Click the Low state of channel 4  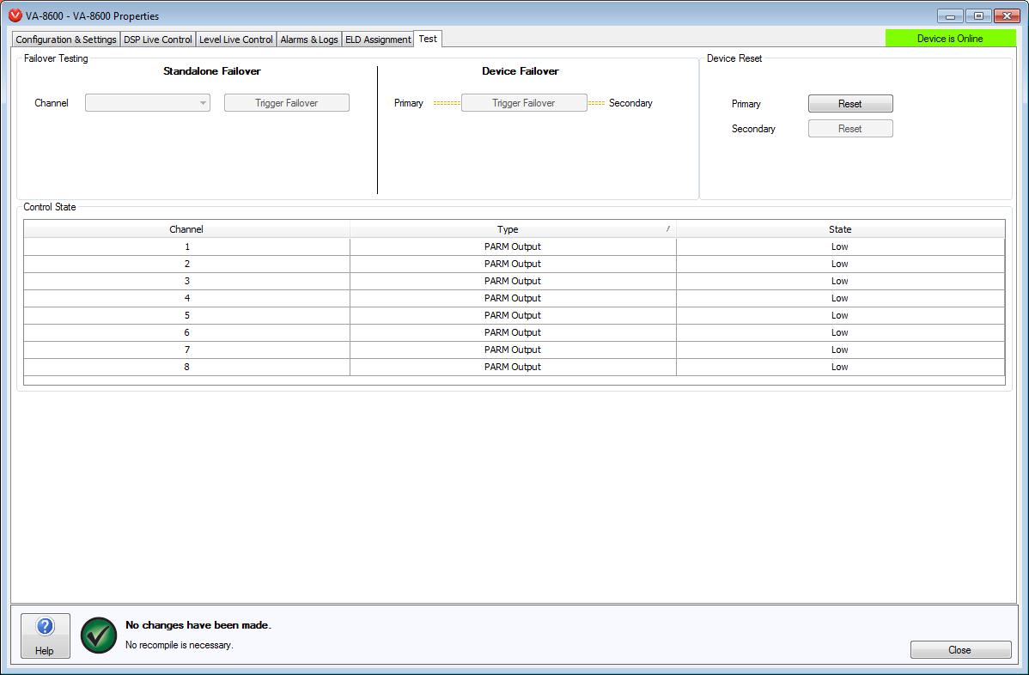tap(840, 298)
